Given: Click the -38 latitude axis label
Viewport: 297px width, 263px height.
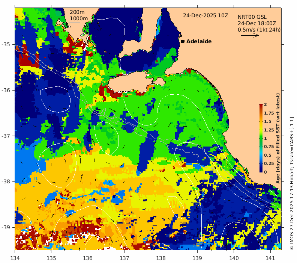Looking at the screenshot, I should 6,181.
